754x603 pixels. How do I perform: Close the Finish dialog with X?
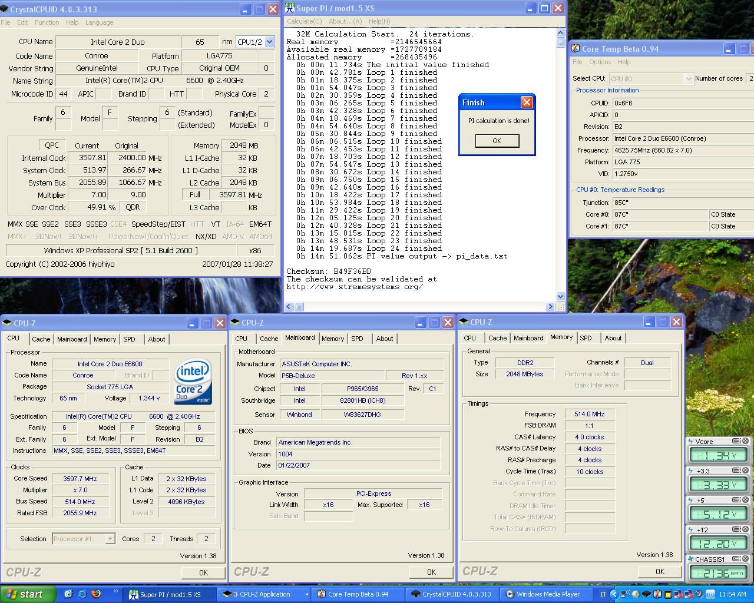pyautogui.click(x=527, y=102)
